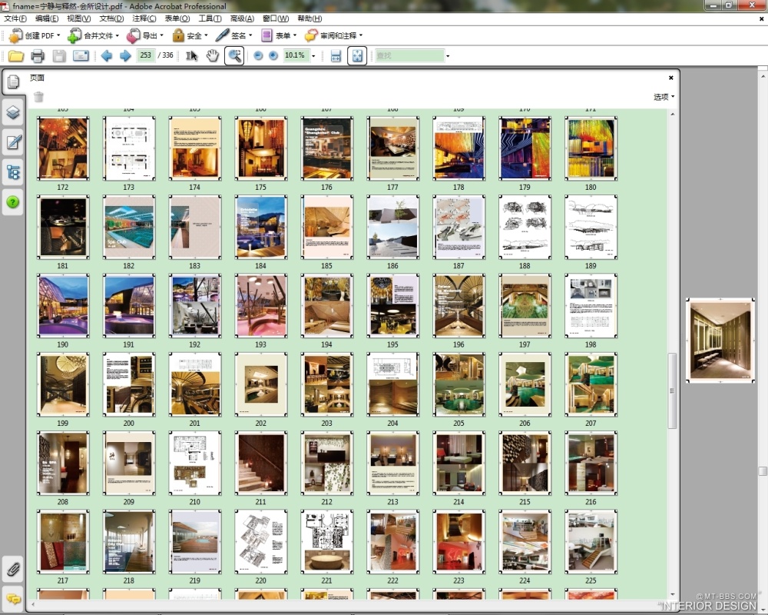This screenshot has width=768, height=615.
Task: Click the 审阅和注释 button
Action: click(x=334, y=35)
